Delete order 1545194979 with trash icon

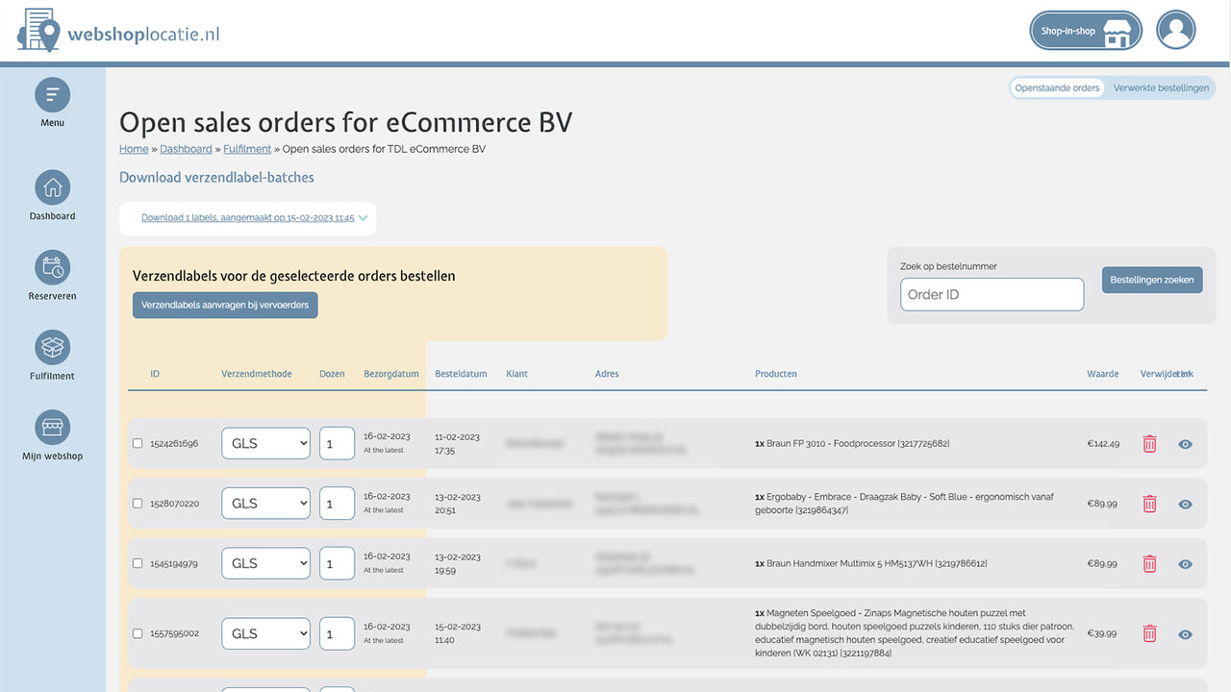point(1149,564)
